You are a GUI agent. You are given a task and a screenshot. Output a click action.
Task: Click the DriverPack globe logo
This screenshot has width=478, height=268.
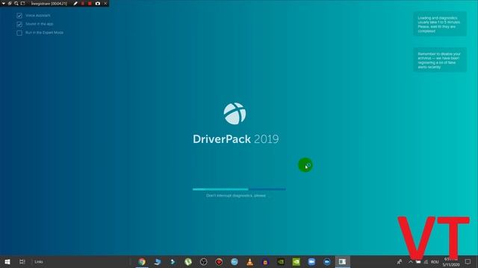(x=235, y=114)
